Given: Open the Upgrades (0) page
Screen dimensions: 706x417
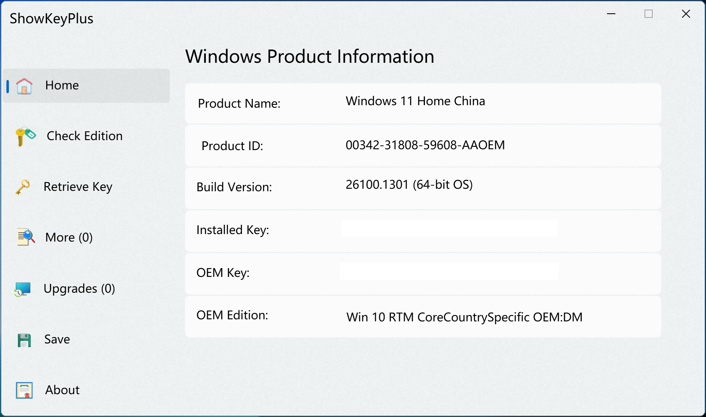Looking at the screenshot, I should [x=79, y=289].
